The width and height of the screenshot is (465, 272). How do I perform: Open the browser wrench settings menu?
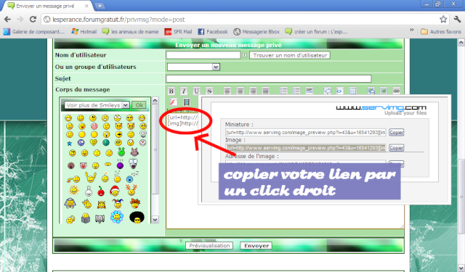tap(457, 20)
